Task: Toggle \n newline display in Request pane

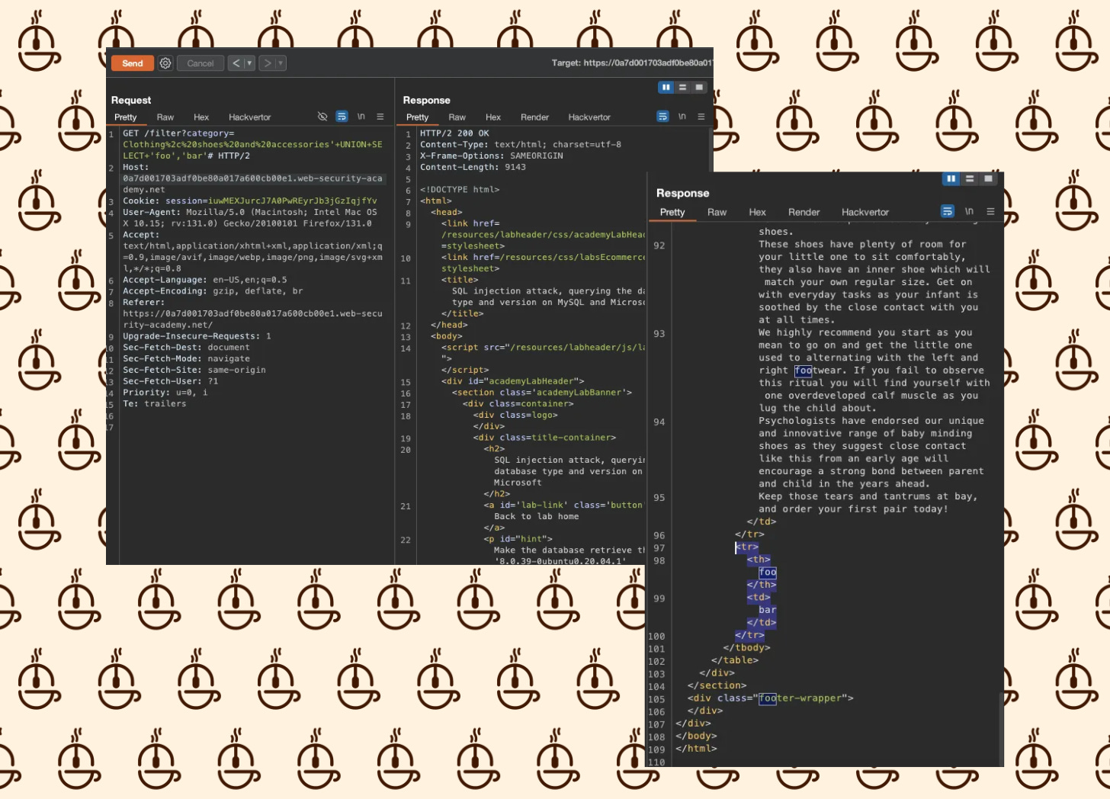Action: pos(361,117)
